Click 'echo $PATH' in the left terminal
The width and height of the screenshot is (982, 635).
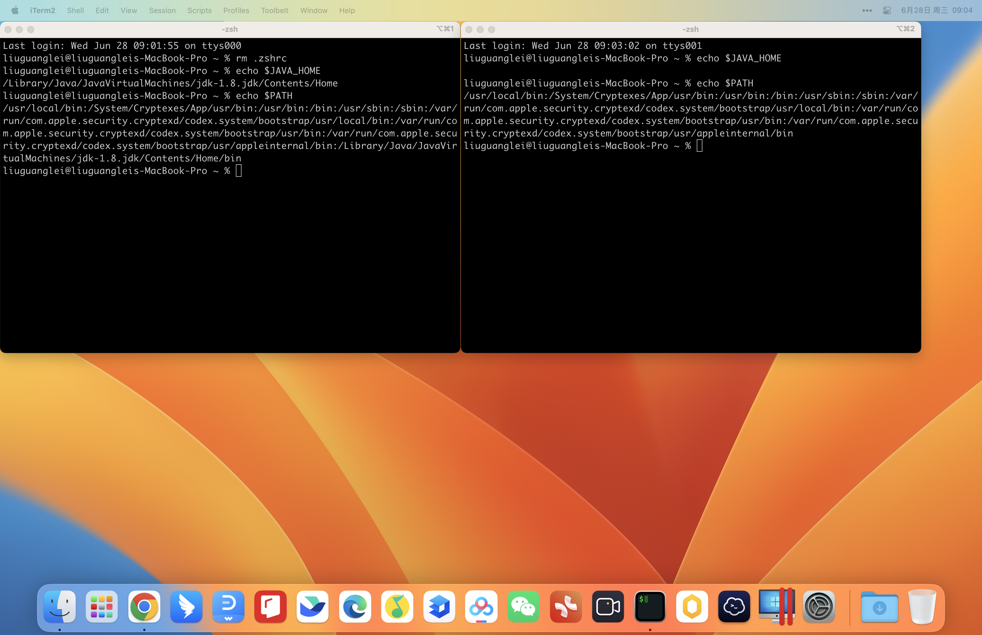pyautogui.click(x=264, y=96)
